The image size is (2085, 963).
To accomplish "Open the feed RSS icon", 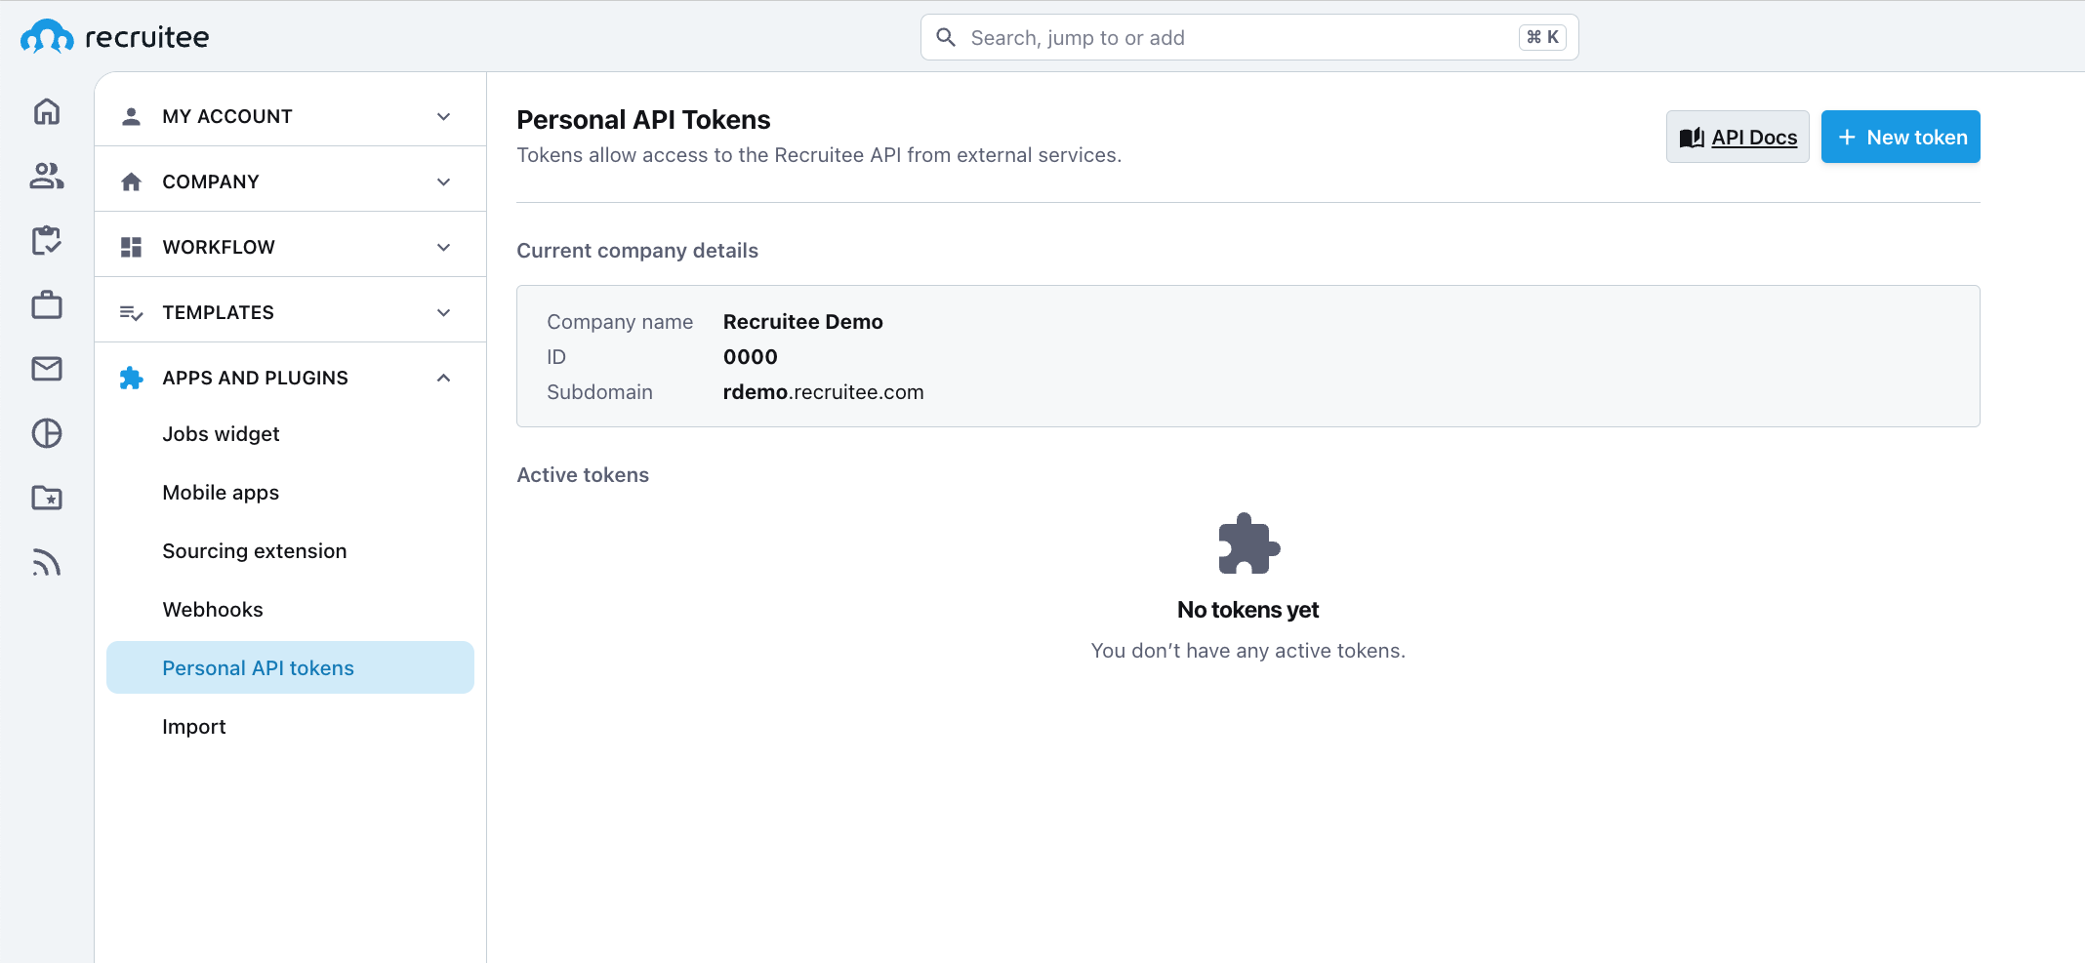I will click(47, 563).
